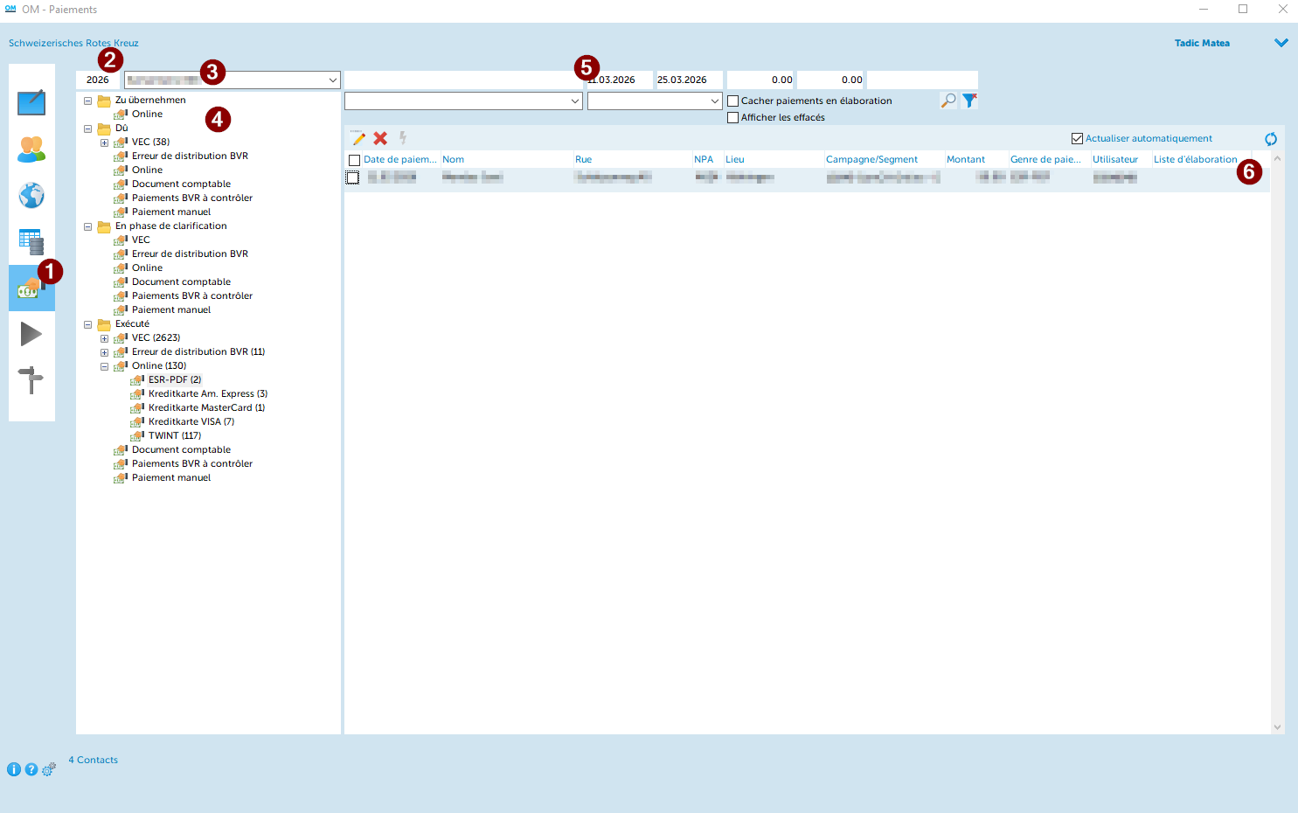Select the Payments module icon in sidebar
The width and height of the screenshot is (1298, 813).
click(x=31, y=288)
